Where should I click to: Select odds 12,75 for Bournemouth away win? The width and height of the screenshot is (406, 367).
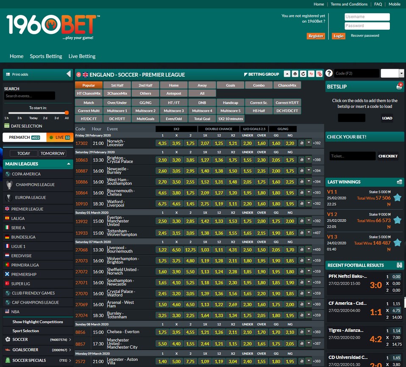190,250
